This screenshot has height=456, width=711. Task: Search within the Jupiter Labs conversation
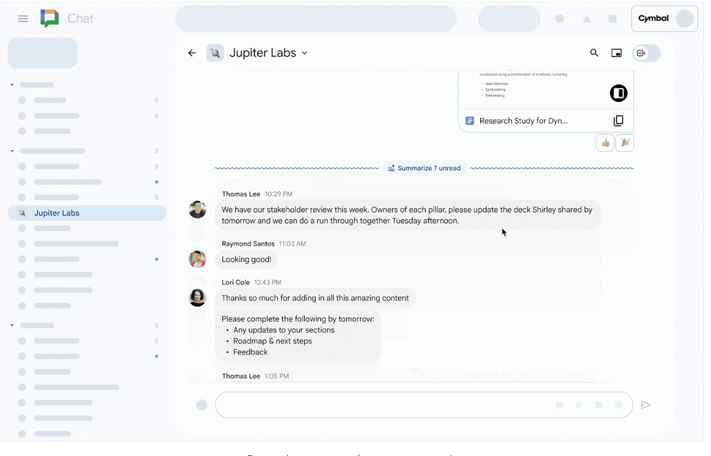coord(594,53)
